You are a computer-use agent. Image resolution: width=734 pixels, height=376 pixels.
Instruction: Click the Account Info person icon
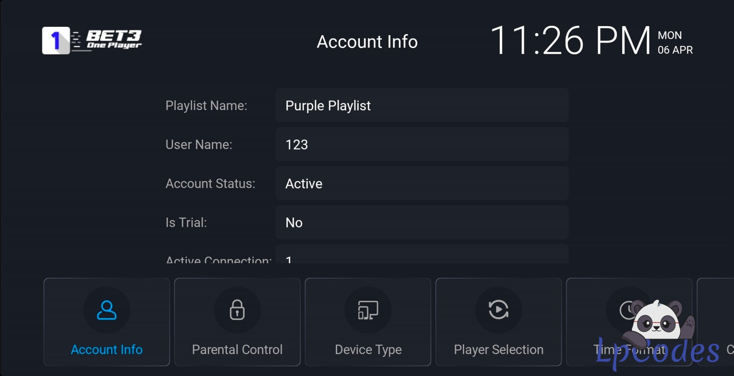tap(106, 310)
